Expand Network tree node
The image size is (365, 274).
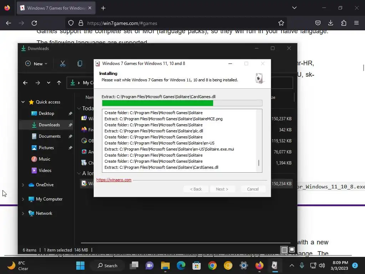pyautogui.click(x=23, y=213)
